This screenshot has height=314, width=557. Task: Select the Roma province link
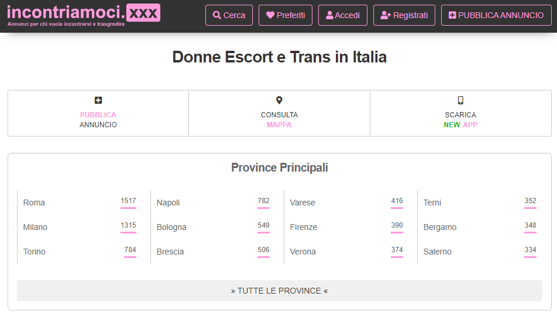[x=34, y=203]
